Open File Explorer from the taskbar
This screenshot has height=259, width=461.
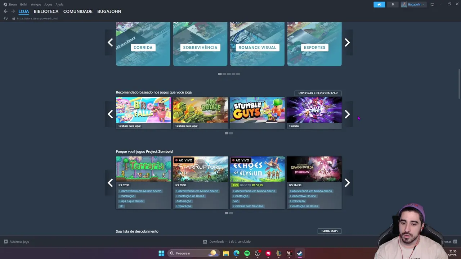tap(226, 253)
